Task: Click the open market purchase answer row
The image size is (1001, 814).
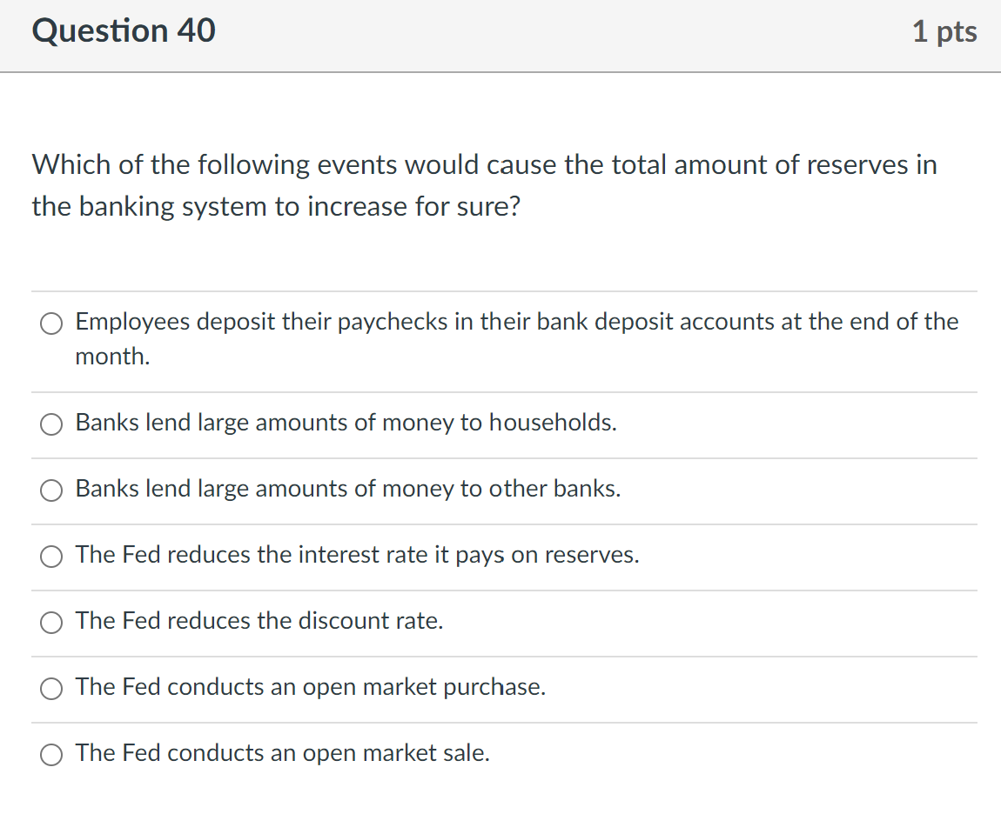Action: point(310,687)
